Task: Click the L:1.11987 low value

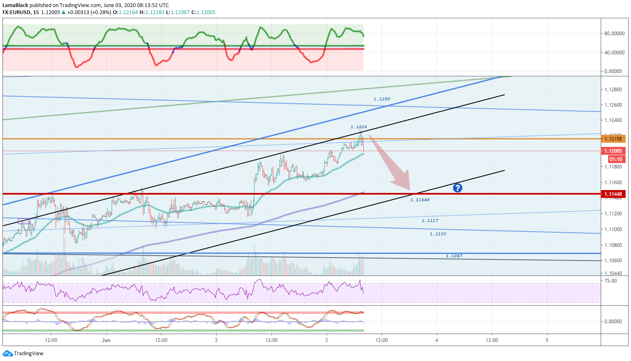Action: pyautogui.click(x=179, y=12)
